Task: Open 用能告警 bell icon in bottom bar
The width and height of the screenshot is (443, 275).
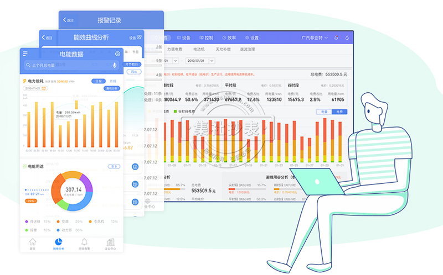Action: [84, 244]
